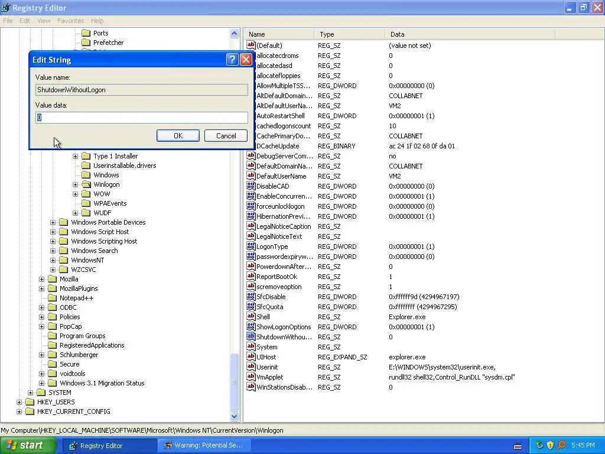The height and width of the screenshot is (454, 605).
Task: Expand the HKEY_CURRENT_CONFIG hive
Action: [x=19, y=411]
